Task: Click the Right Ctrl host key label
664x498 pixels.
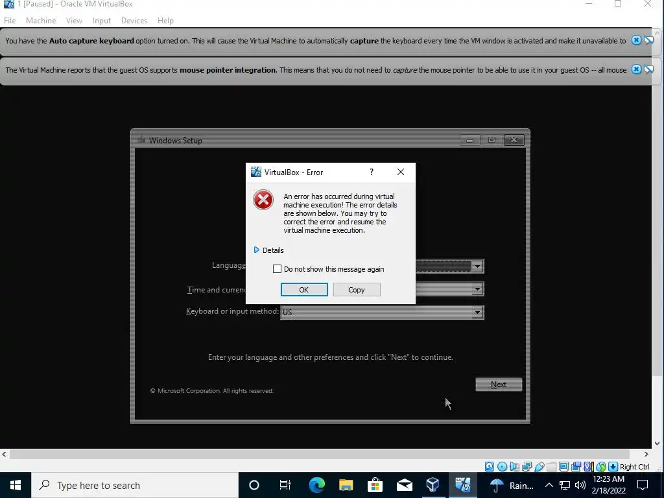Action: coord(634,467)
